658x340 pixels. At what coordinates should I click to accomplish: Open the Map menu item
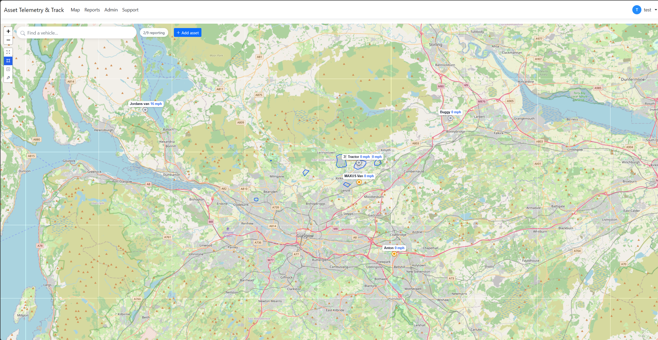tap(75, 10)
